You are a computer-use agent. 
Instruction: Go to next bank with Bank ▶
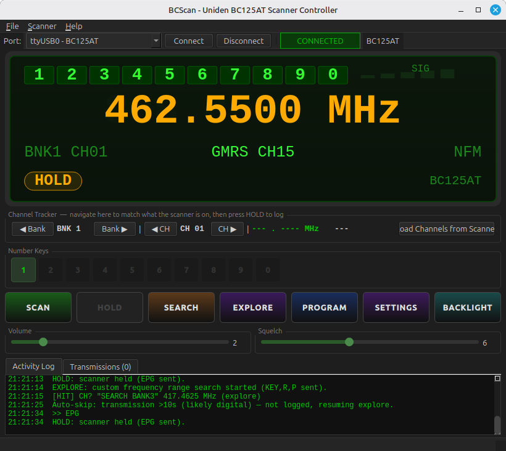(x=115, y=229)
